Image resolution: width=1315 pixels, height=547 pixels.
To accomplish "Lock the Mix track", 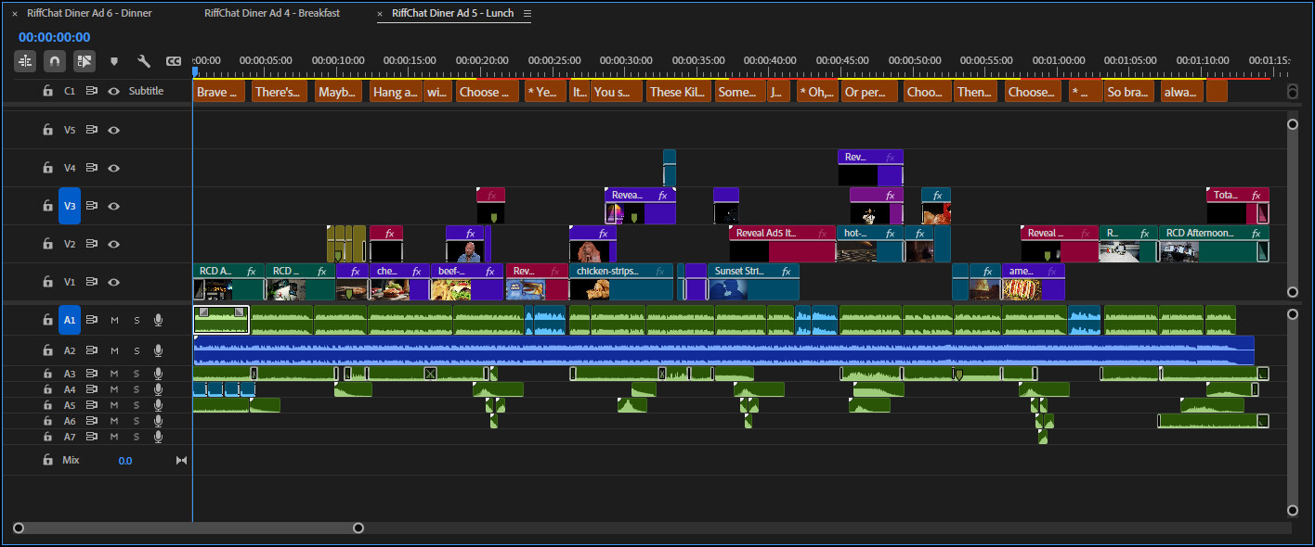I will pos(47,460).
